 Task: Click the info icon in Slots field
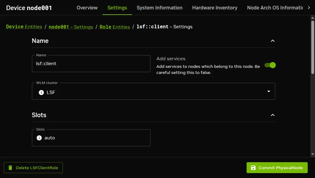(39, 138)
